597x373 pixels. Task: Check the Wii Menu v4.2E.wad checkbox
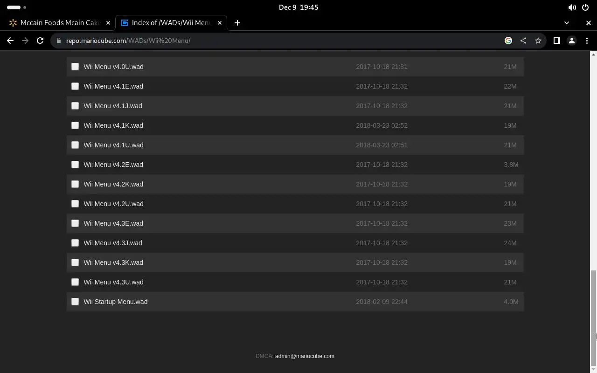75,165
